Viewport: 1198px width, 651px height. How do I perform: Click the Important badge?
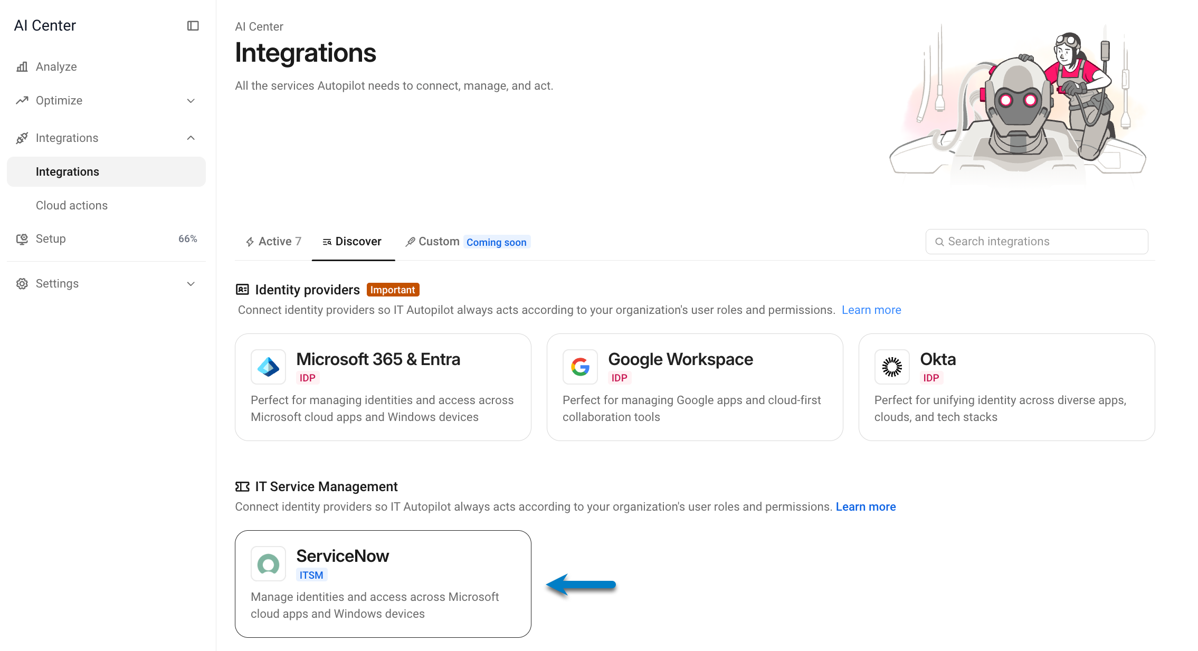coord(393,290)
